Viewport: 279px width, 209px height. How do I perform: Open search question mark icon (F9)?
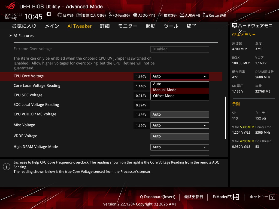[x=160, y=15]
